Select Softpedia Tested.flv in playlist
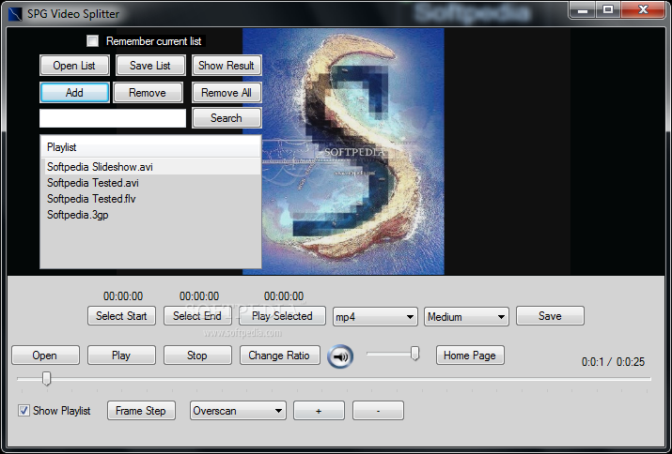672x454 pixels. (150, 199)
